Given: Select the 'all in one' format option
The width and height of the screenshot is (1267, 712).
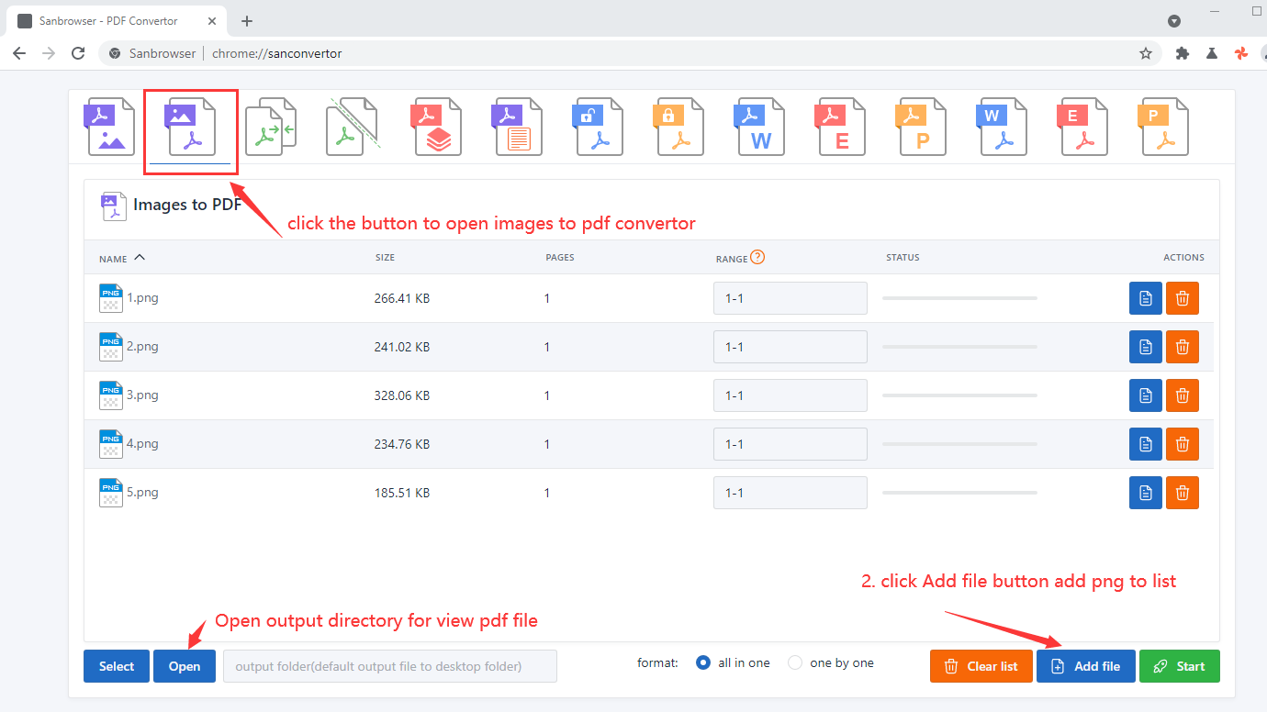Looking at the screenshot, I should pos(702,662).
